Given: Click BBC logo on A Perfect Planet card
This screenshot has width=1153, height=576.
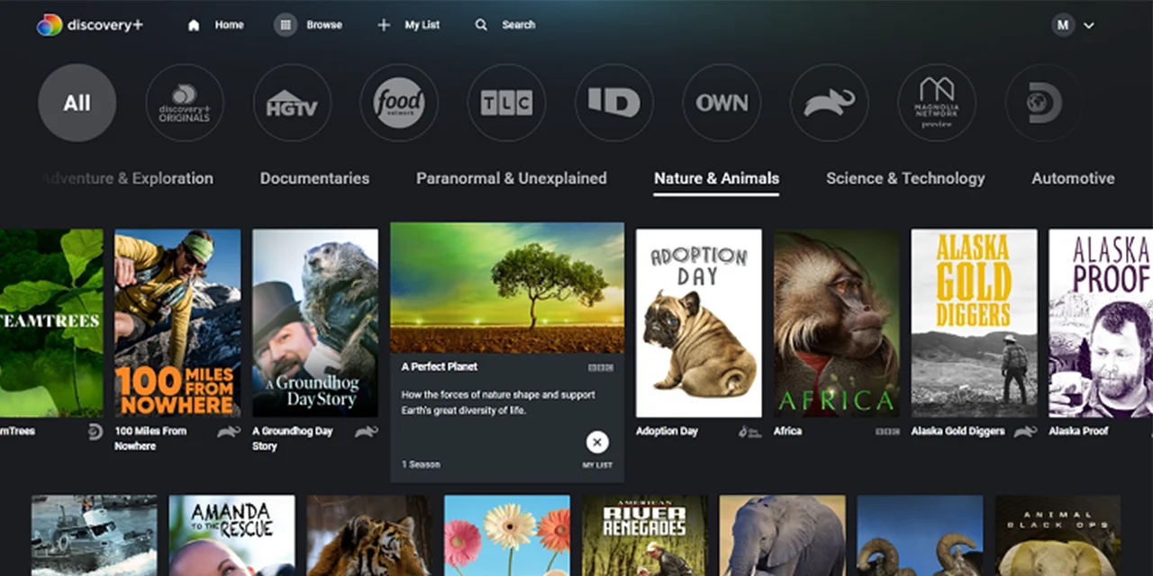Looking at the screenshot, I should tap(601, 367).
